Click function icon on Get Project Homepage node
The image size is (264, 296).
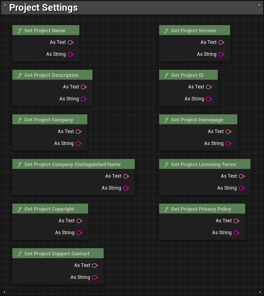pyautogui.click(x=165, y=120)
